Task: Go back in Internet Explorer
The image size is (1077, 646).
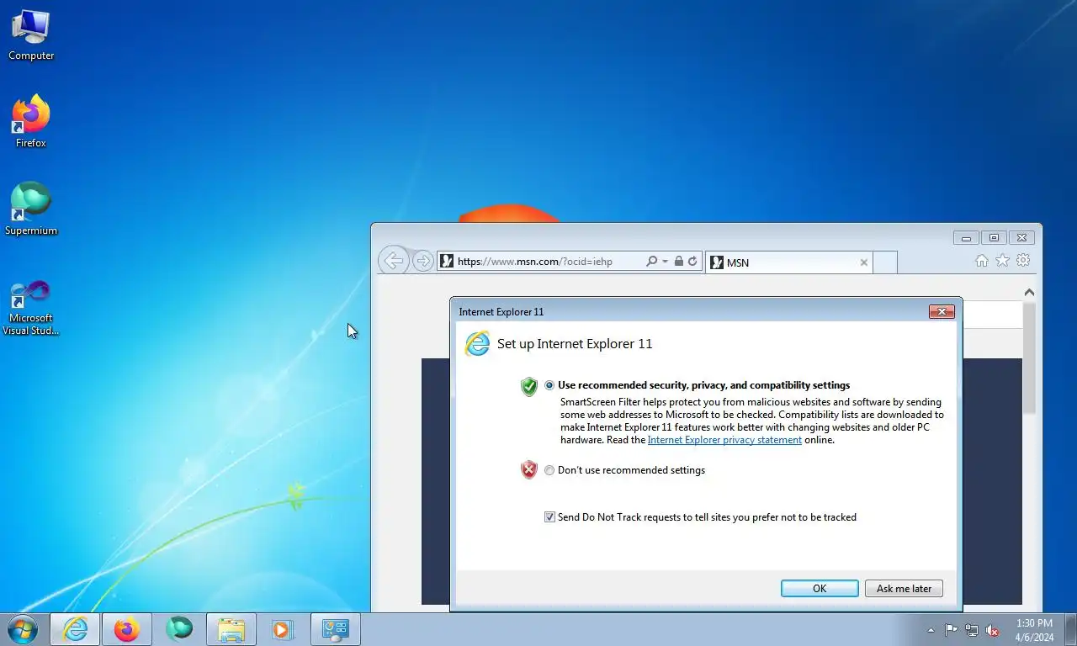Action: tap(393, 261)
